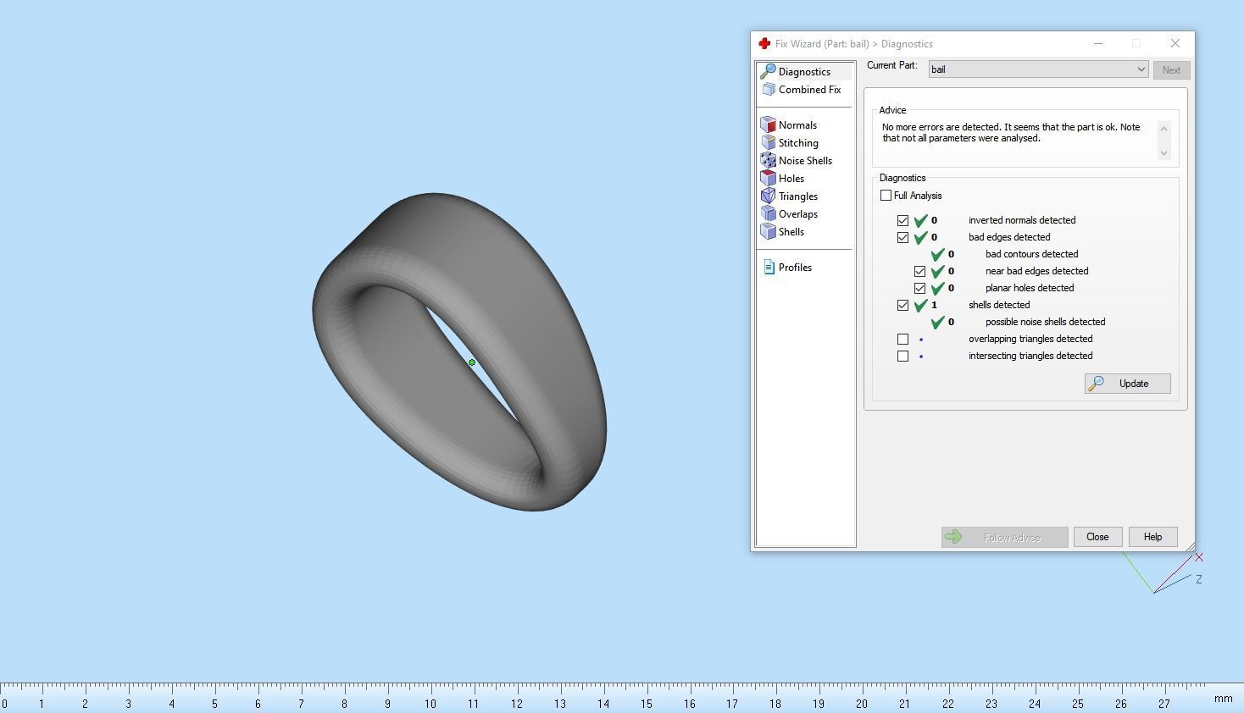Uncheck bad edges detected checkbox
The height and width of the screenshot is (713, 1244).
903,237
